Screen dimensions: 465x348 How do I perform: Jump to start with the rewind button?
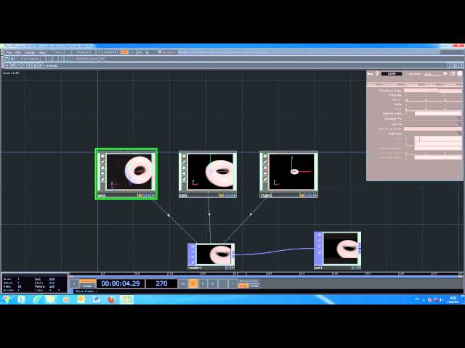183,283
